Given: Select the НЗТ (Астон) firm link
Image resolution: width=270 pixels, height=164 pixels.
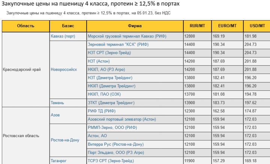Looking at the screenshot, I should (x=99, y=61).
